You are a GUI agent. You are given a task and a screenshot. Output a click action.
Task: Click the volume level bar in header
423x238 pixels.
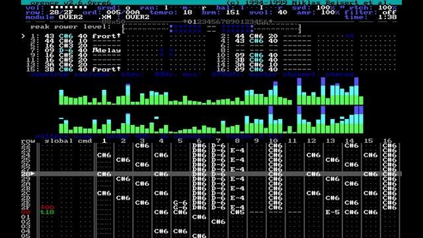click(x=69, y=7)
